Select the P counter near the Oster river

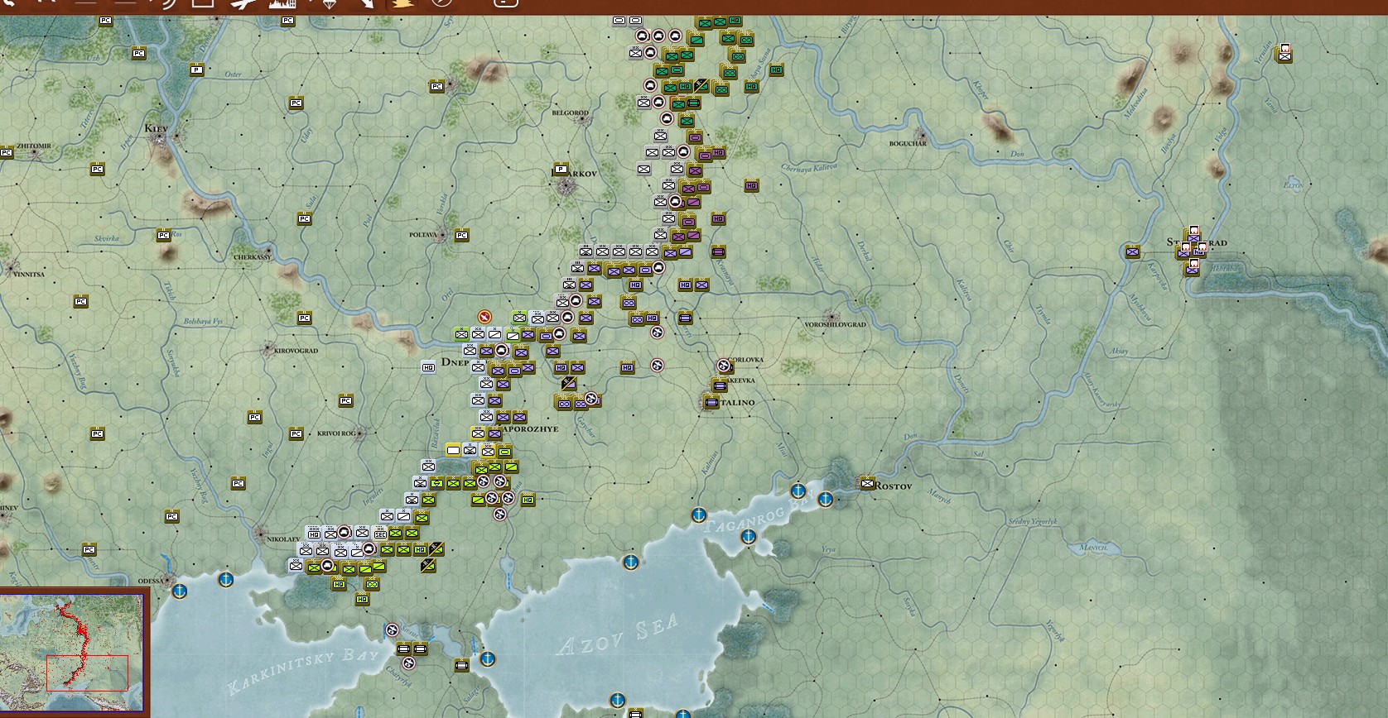tap(196, 69)
